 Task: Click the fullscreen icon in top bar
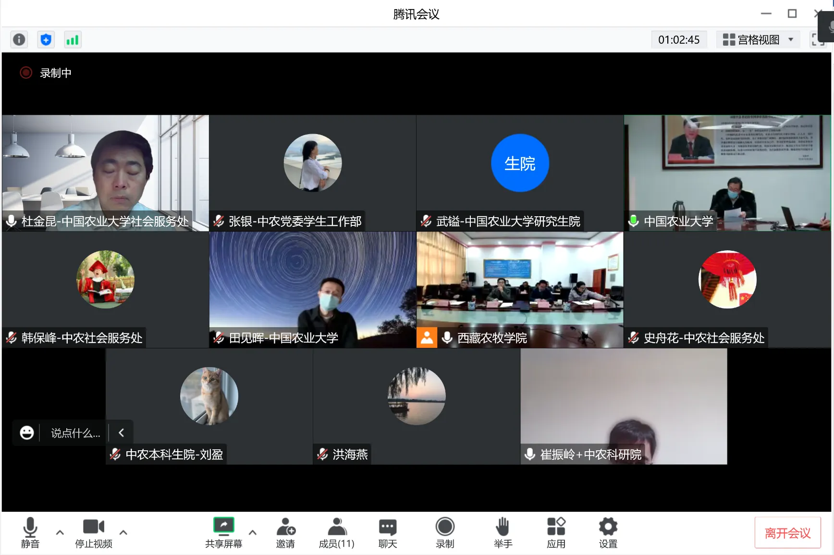[817, 39]
